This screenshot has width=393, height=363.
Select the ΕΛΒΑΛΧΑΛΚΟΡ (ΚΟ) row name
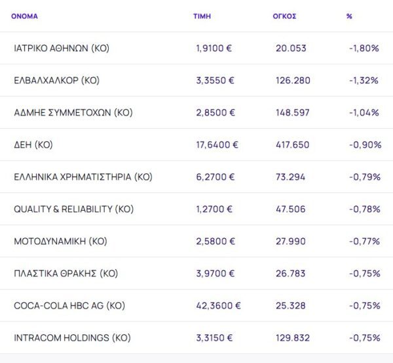(x=56, y=81)
